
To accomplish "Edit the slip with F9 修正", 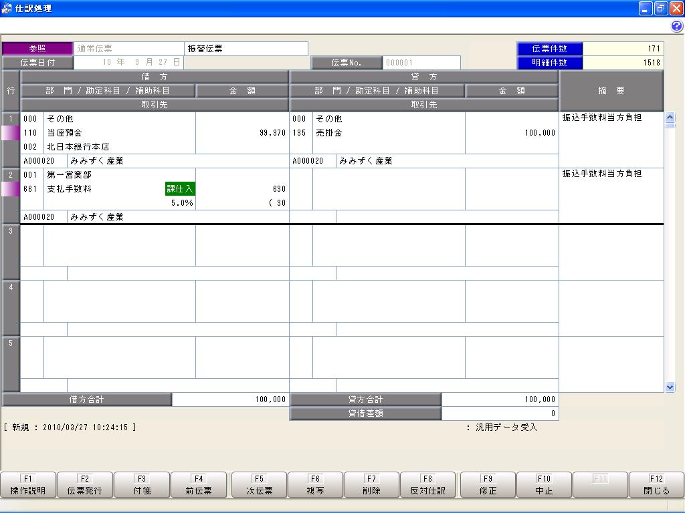I will tap(488, 485).
